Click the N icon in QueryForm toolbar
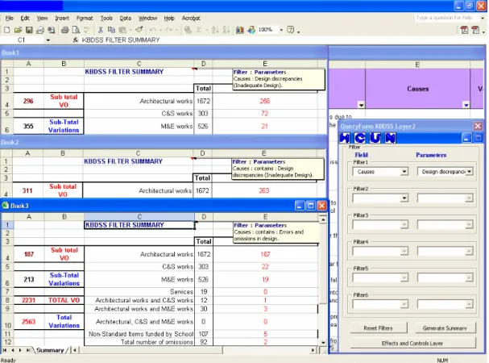 [391, 138]
